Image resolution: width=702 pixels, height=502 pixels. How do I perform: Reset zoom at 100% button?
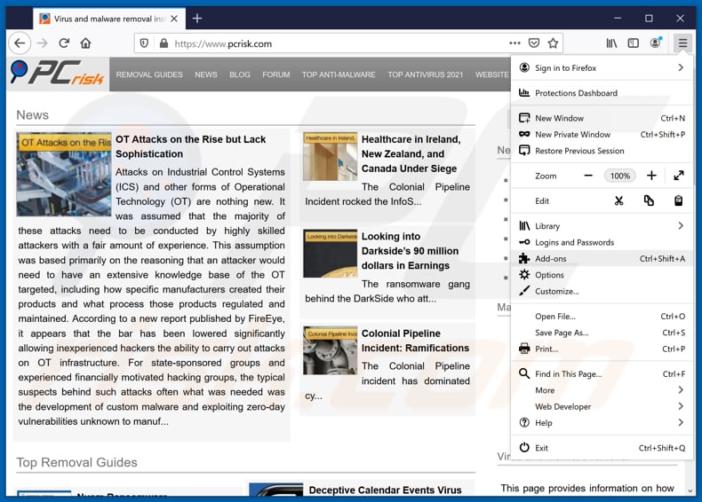pyautogui.click(x=619, y=176)
